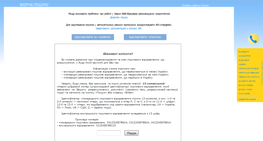Go to Головна breadcrumb link

(x=186, y=5)
